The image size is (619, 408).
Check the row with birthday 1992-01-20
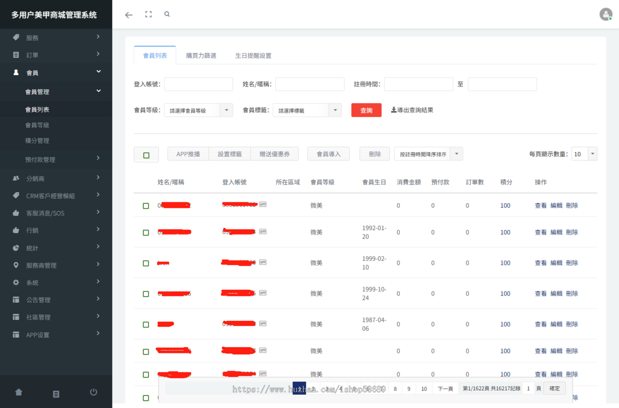pos(146,233)
